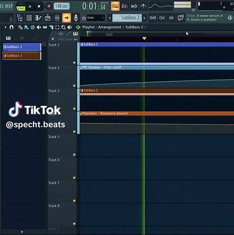Mute Track 7 with its green dot

point(74,201)
